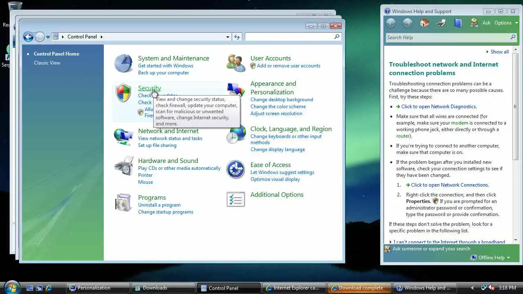Viewport: 523px width, 294px height.
Task: Click the Security shield icon
Action: pyautogui.click(x=123, y=94)
